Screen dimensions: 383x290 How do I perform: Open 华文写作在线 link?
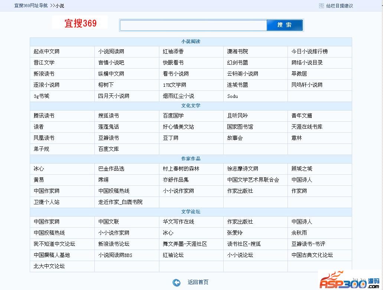pyautogui.click(x=178, y=222)
